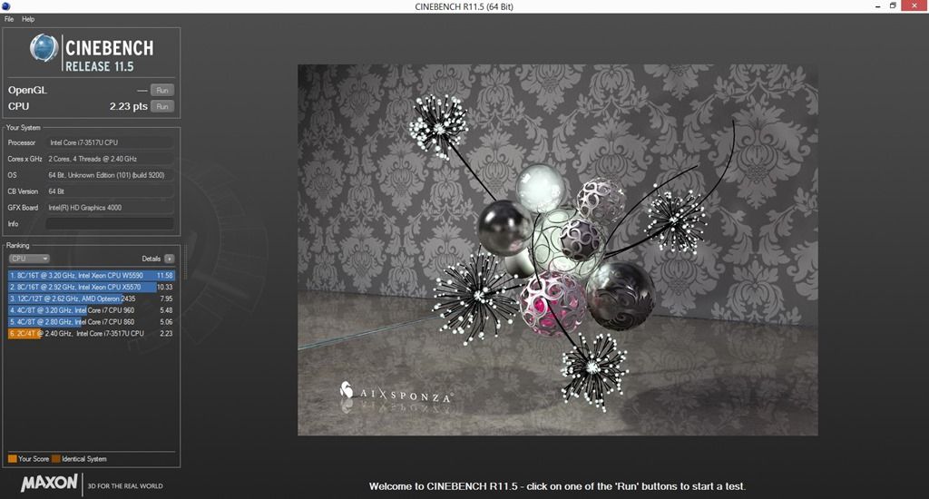Image resolution: width=929 pixels, height=499 pixels.
Task: Select the AMD Opteron 2435 ranking entry
Action: (x=91, y=298)
